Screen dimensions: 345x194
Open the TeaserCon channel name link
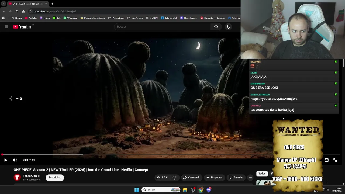click(x=30, y=176)
